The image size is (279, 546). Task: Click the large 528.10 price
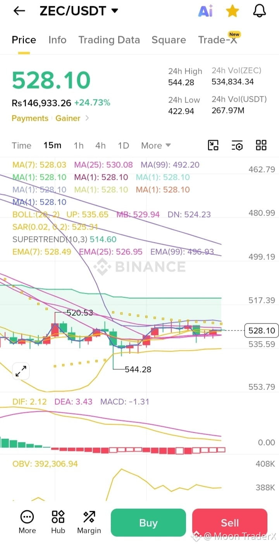click(51, 80)
